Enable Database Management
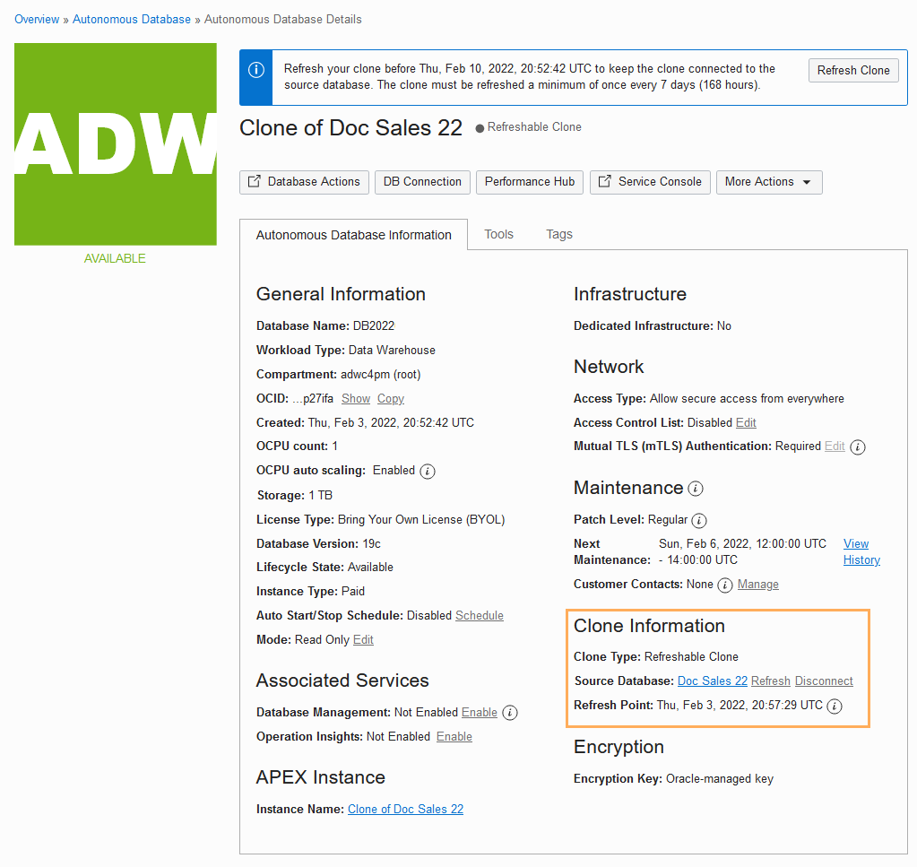Viewport: 917px width, 867px height. point(480,712)
